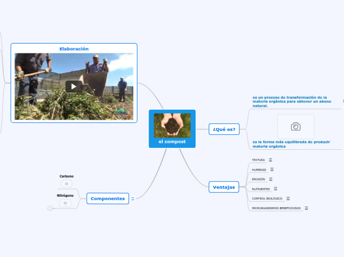Open notes icon beside CONTROL BIOLÓGICO

(288, 198)
